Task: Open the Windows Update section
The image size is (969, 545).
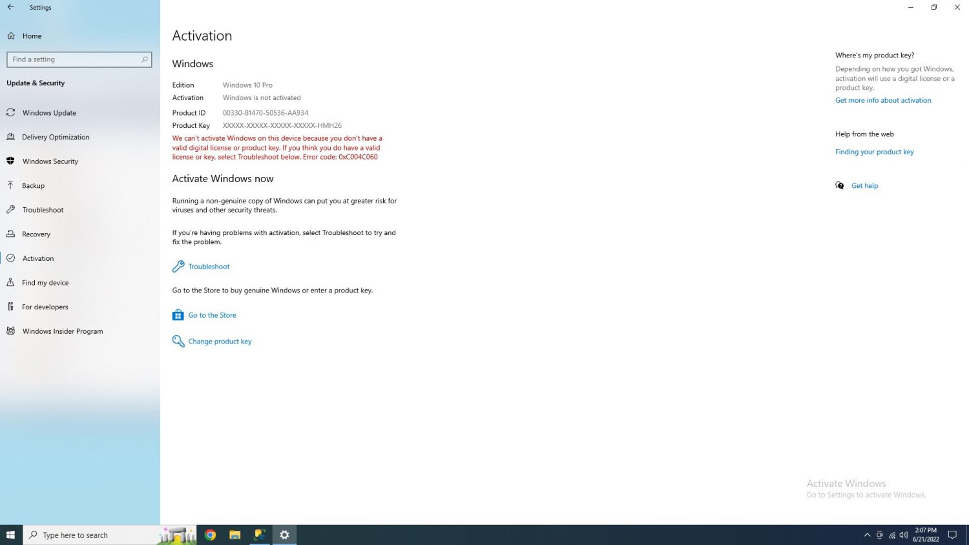Action: (49, 113)
